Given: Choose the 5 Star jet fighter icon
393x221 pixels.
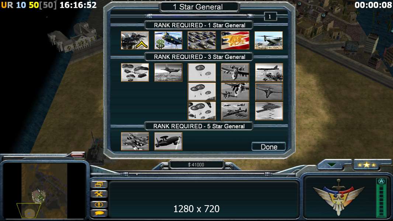Looking at the screenshot, I should pyautogui.click(x=135, y=141).
